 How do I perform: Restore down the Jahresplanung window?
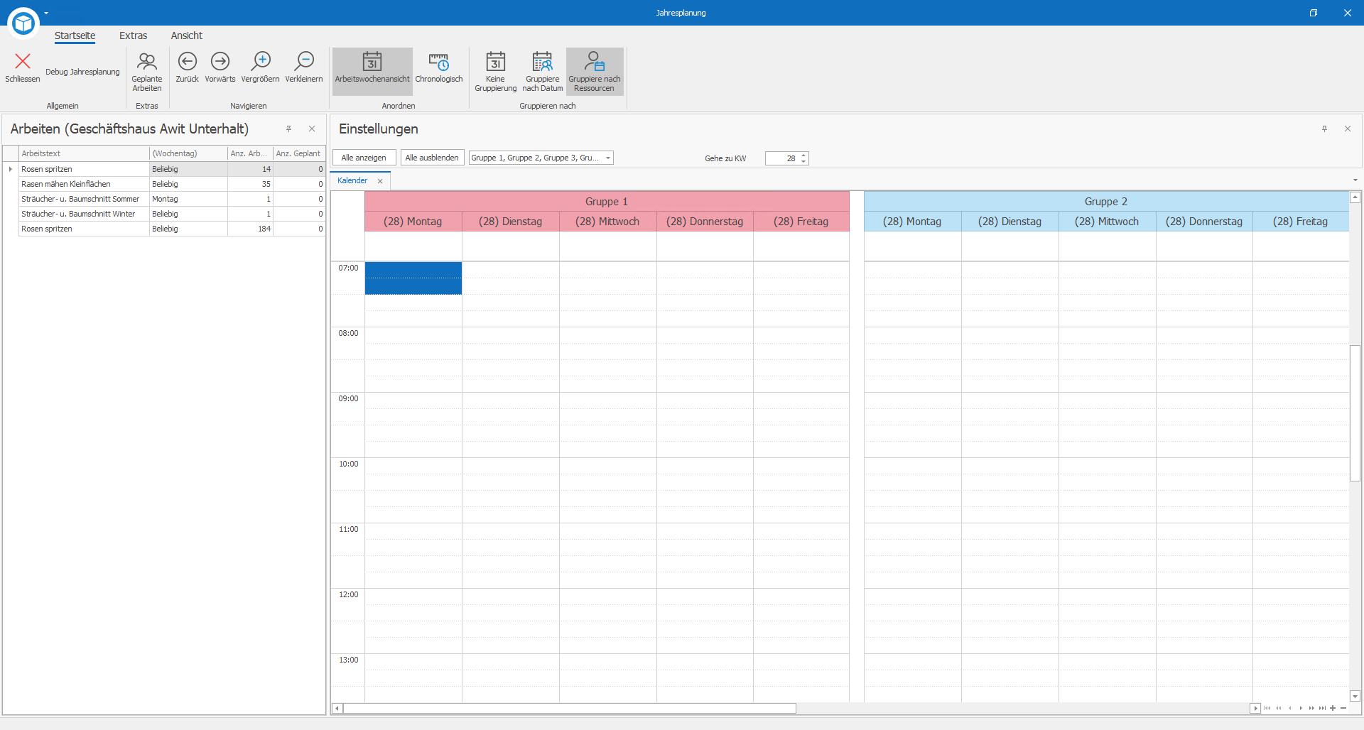[x=1314, y=13]
